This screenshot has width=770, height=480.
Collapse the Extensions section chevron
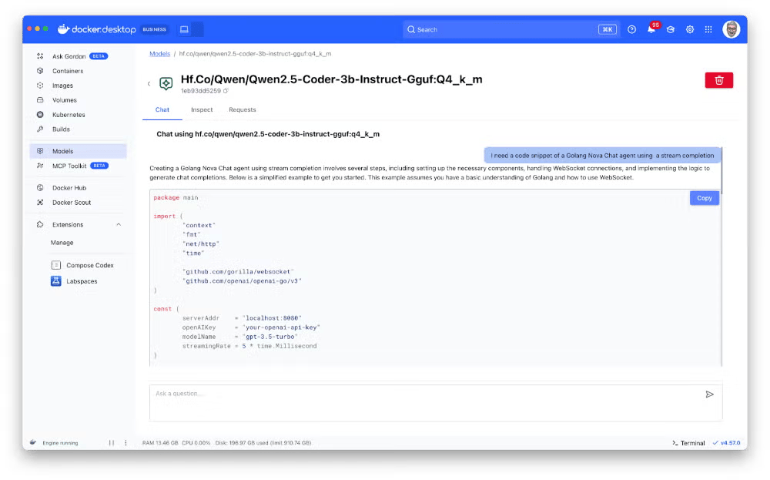[119, 224]
